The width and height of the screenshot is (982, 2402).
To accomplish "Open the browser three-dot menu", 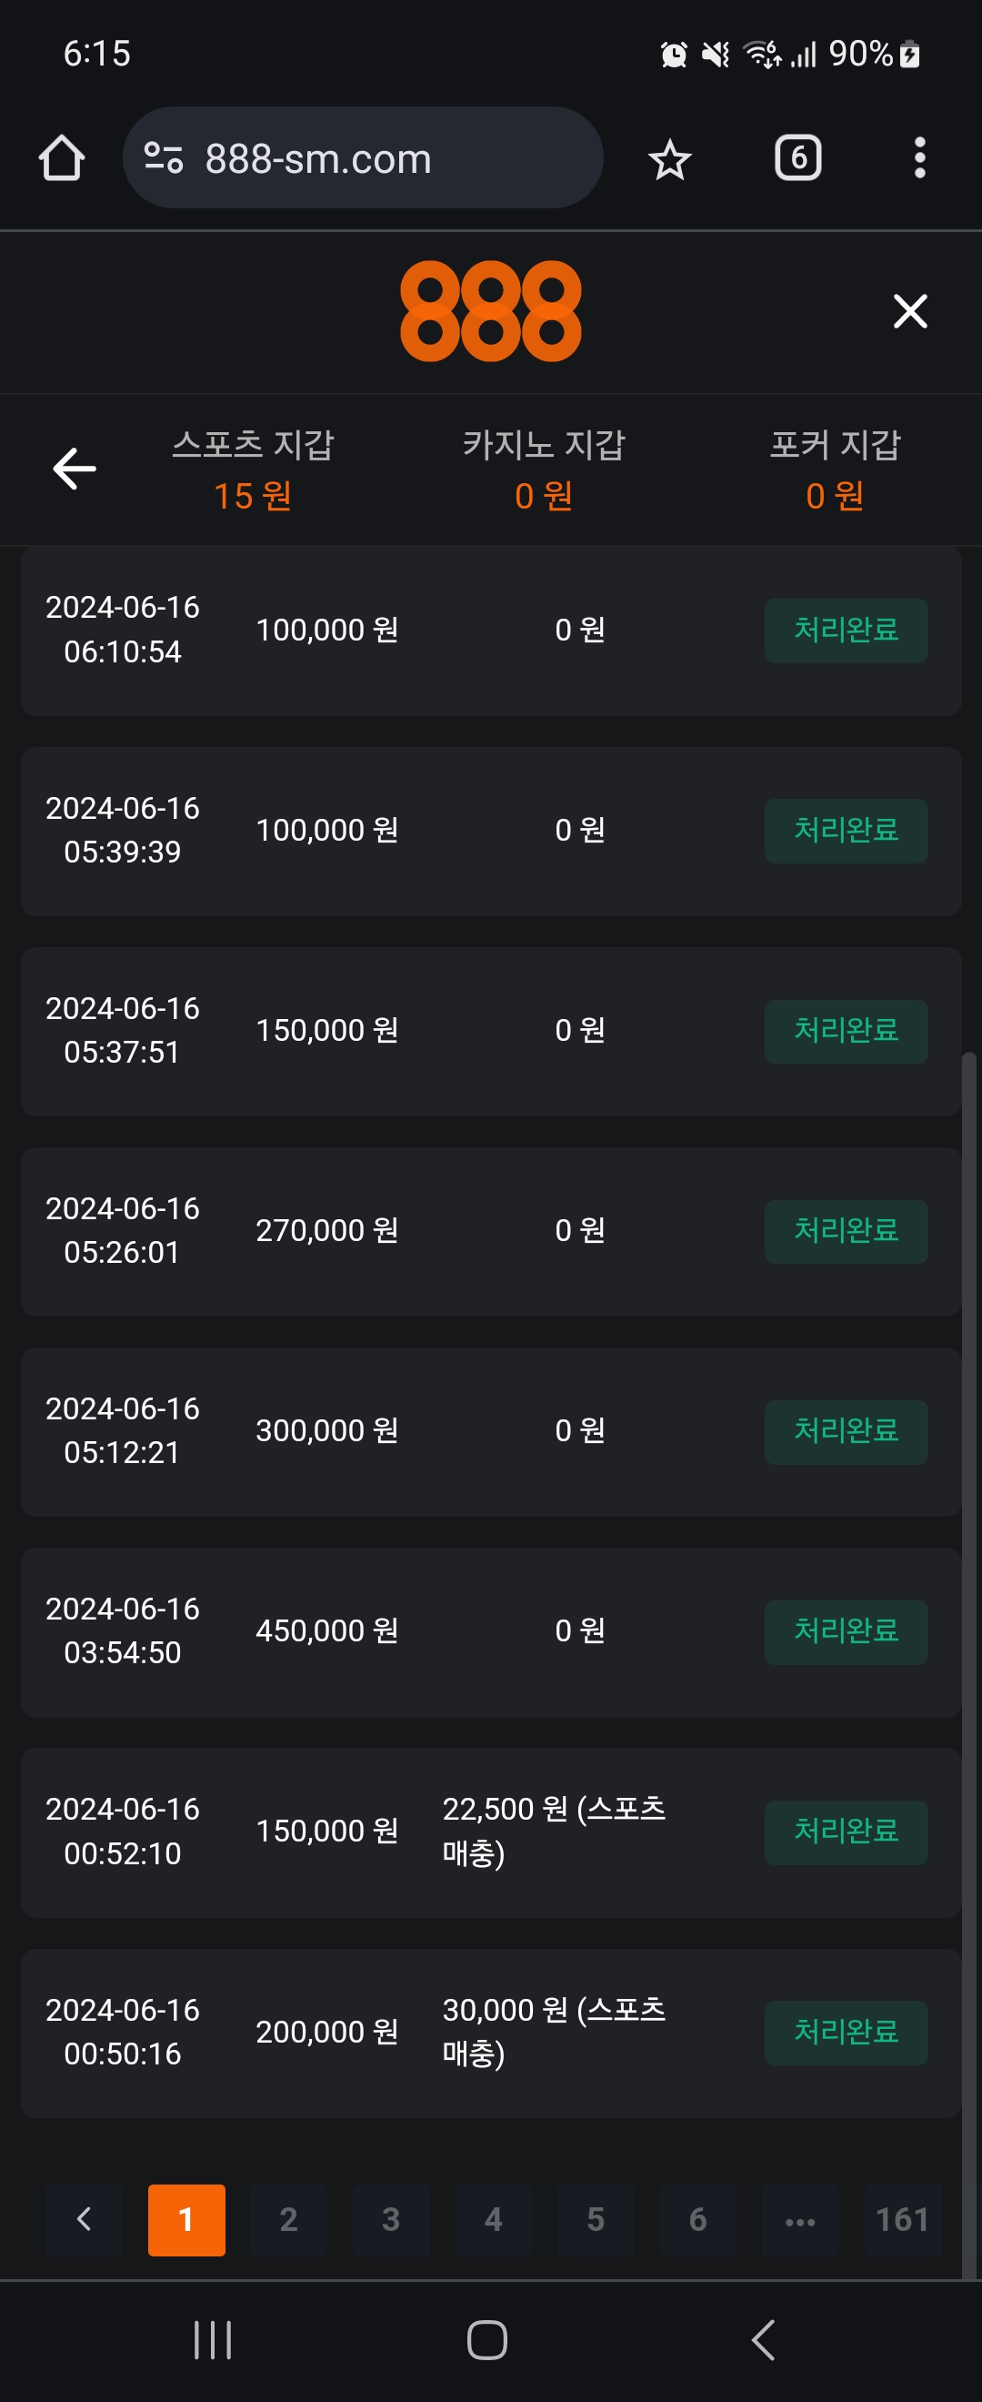I will (918, 157).
